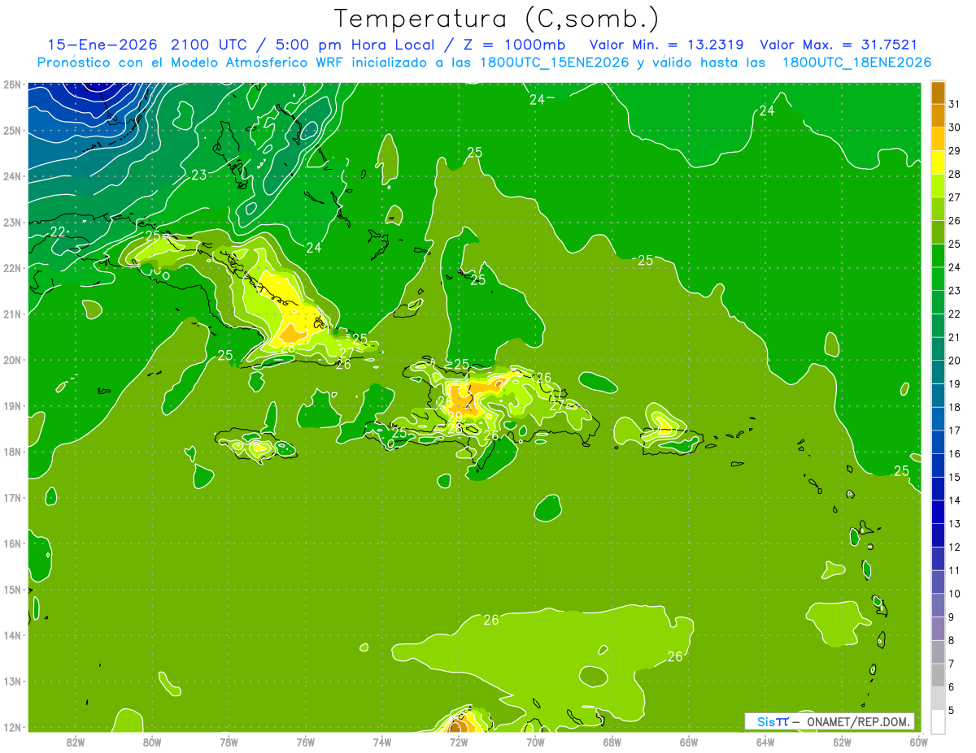Screen dimensions: 976x753
Task: Click the '80W' longitude label
Action: [x=152, y=742]
